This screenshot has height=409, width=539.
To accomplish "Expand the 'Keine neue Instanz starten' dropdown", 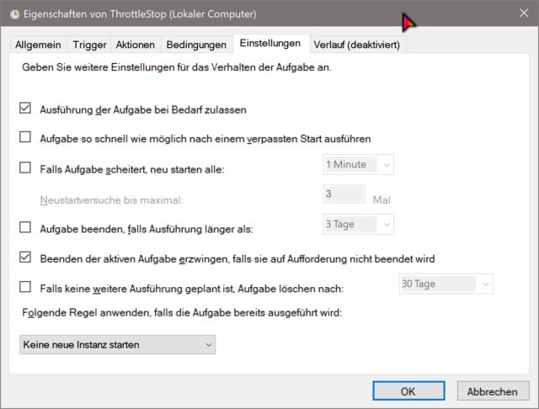I will pos(117,344).
